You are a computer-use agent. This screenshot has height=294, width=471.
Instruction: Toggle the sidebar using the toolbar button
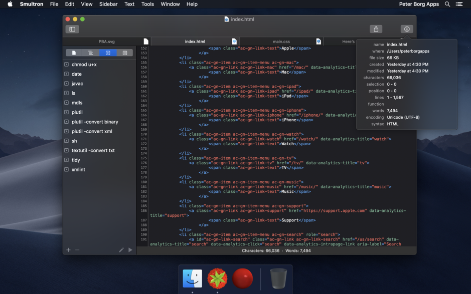[72, 29]
